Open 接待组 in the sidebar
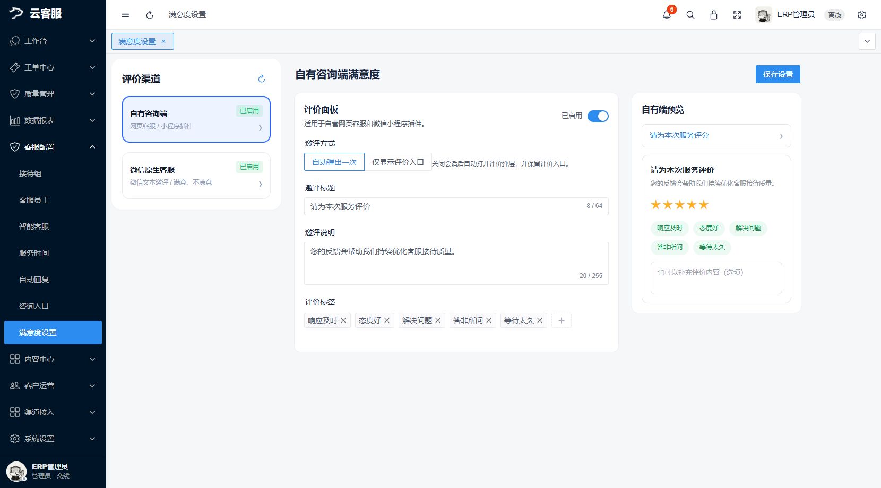Image resolution: width=881 pixels, height=488 pixels. pyautogui.click(x=53, y=173)
